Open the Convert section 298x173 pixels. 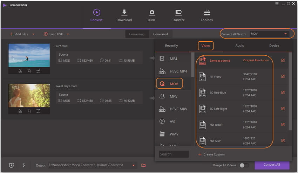pos(96,15)
